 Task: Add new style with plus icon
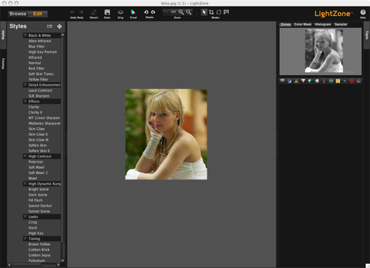pos(59,26)
